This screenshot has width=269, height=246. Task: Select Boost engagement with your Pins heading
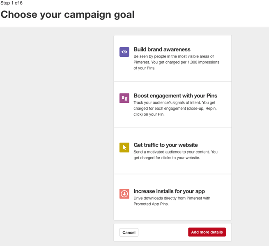[175, 96]
